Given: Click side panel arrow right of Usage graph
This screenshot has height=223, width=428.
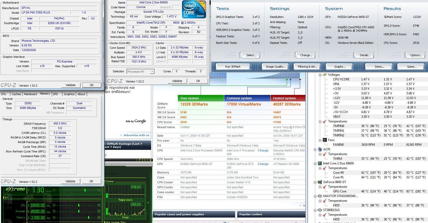Looking at the screenshot, I should pos(148,203).
